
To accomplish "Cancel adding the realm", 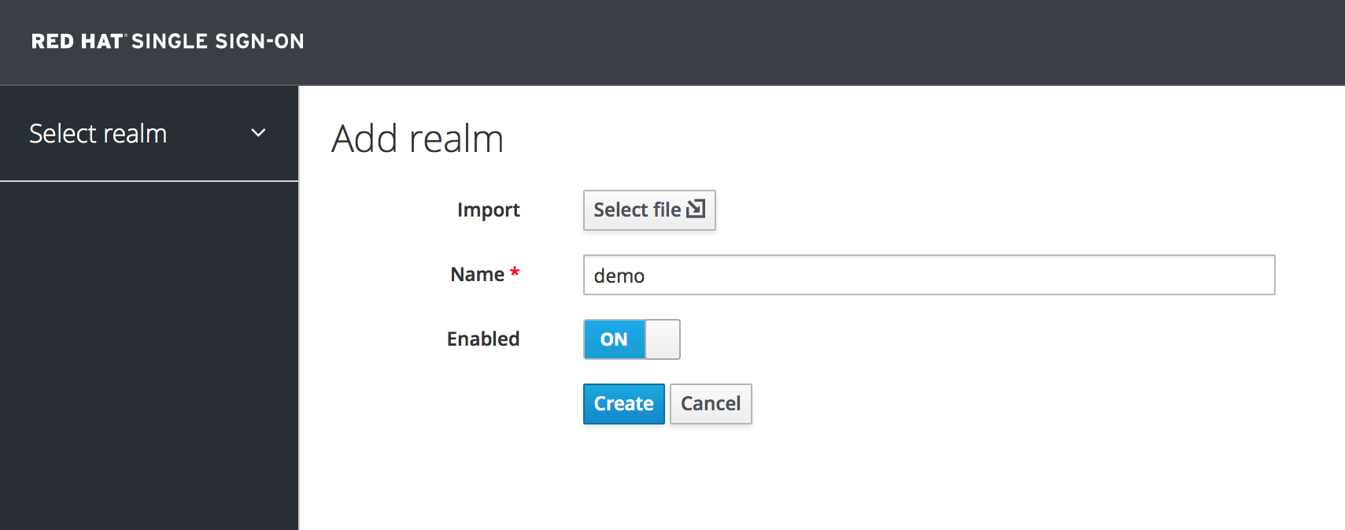I will tap(711, 404).
